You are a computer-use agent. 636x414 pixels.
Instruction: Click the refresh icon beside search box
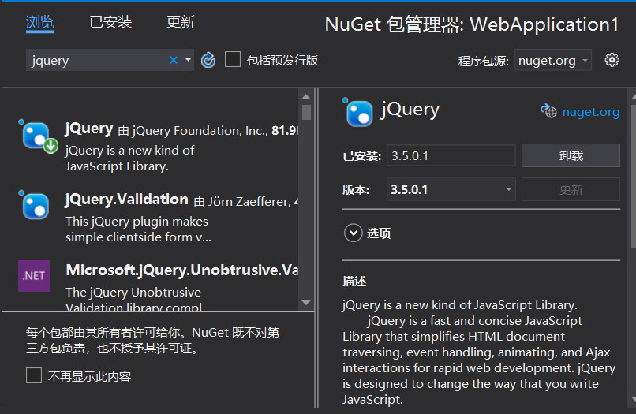[208, 60]
